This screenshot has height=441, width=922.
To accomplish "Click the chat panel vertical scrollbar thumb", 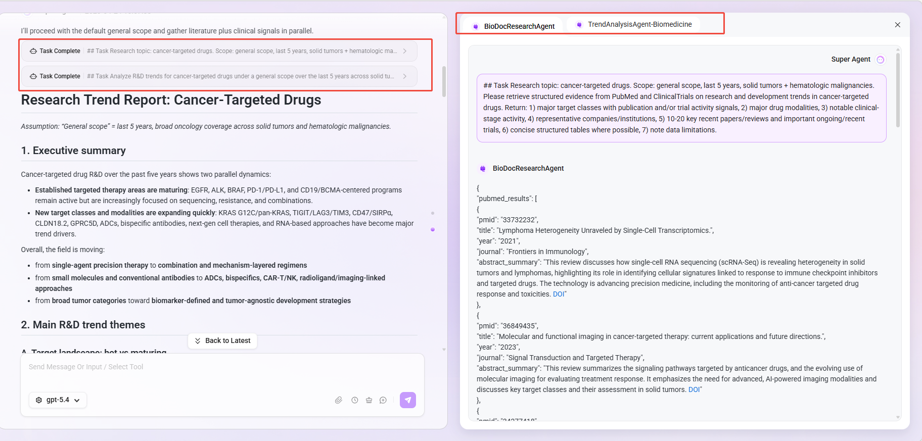I will [x=444, y=81].
